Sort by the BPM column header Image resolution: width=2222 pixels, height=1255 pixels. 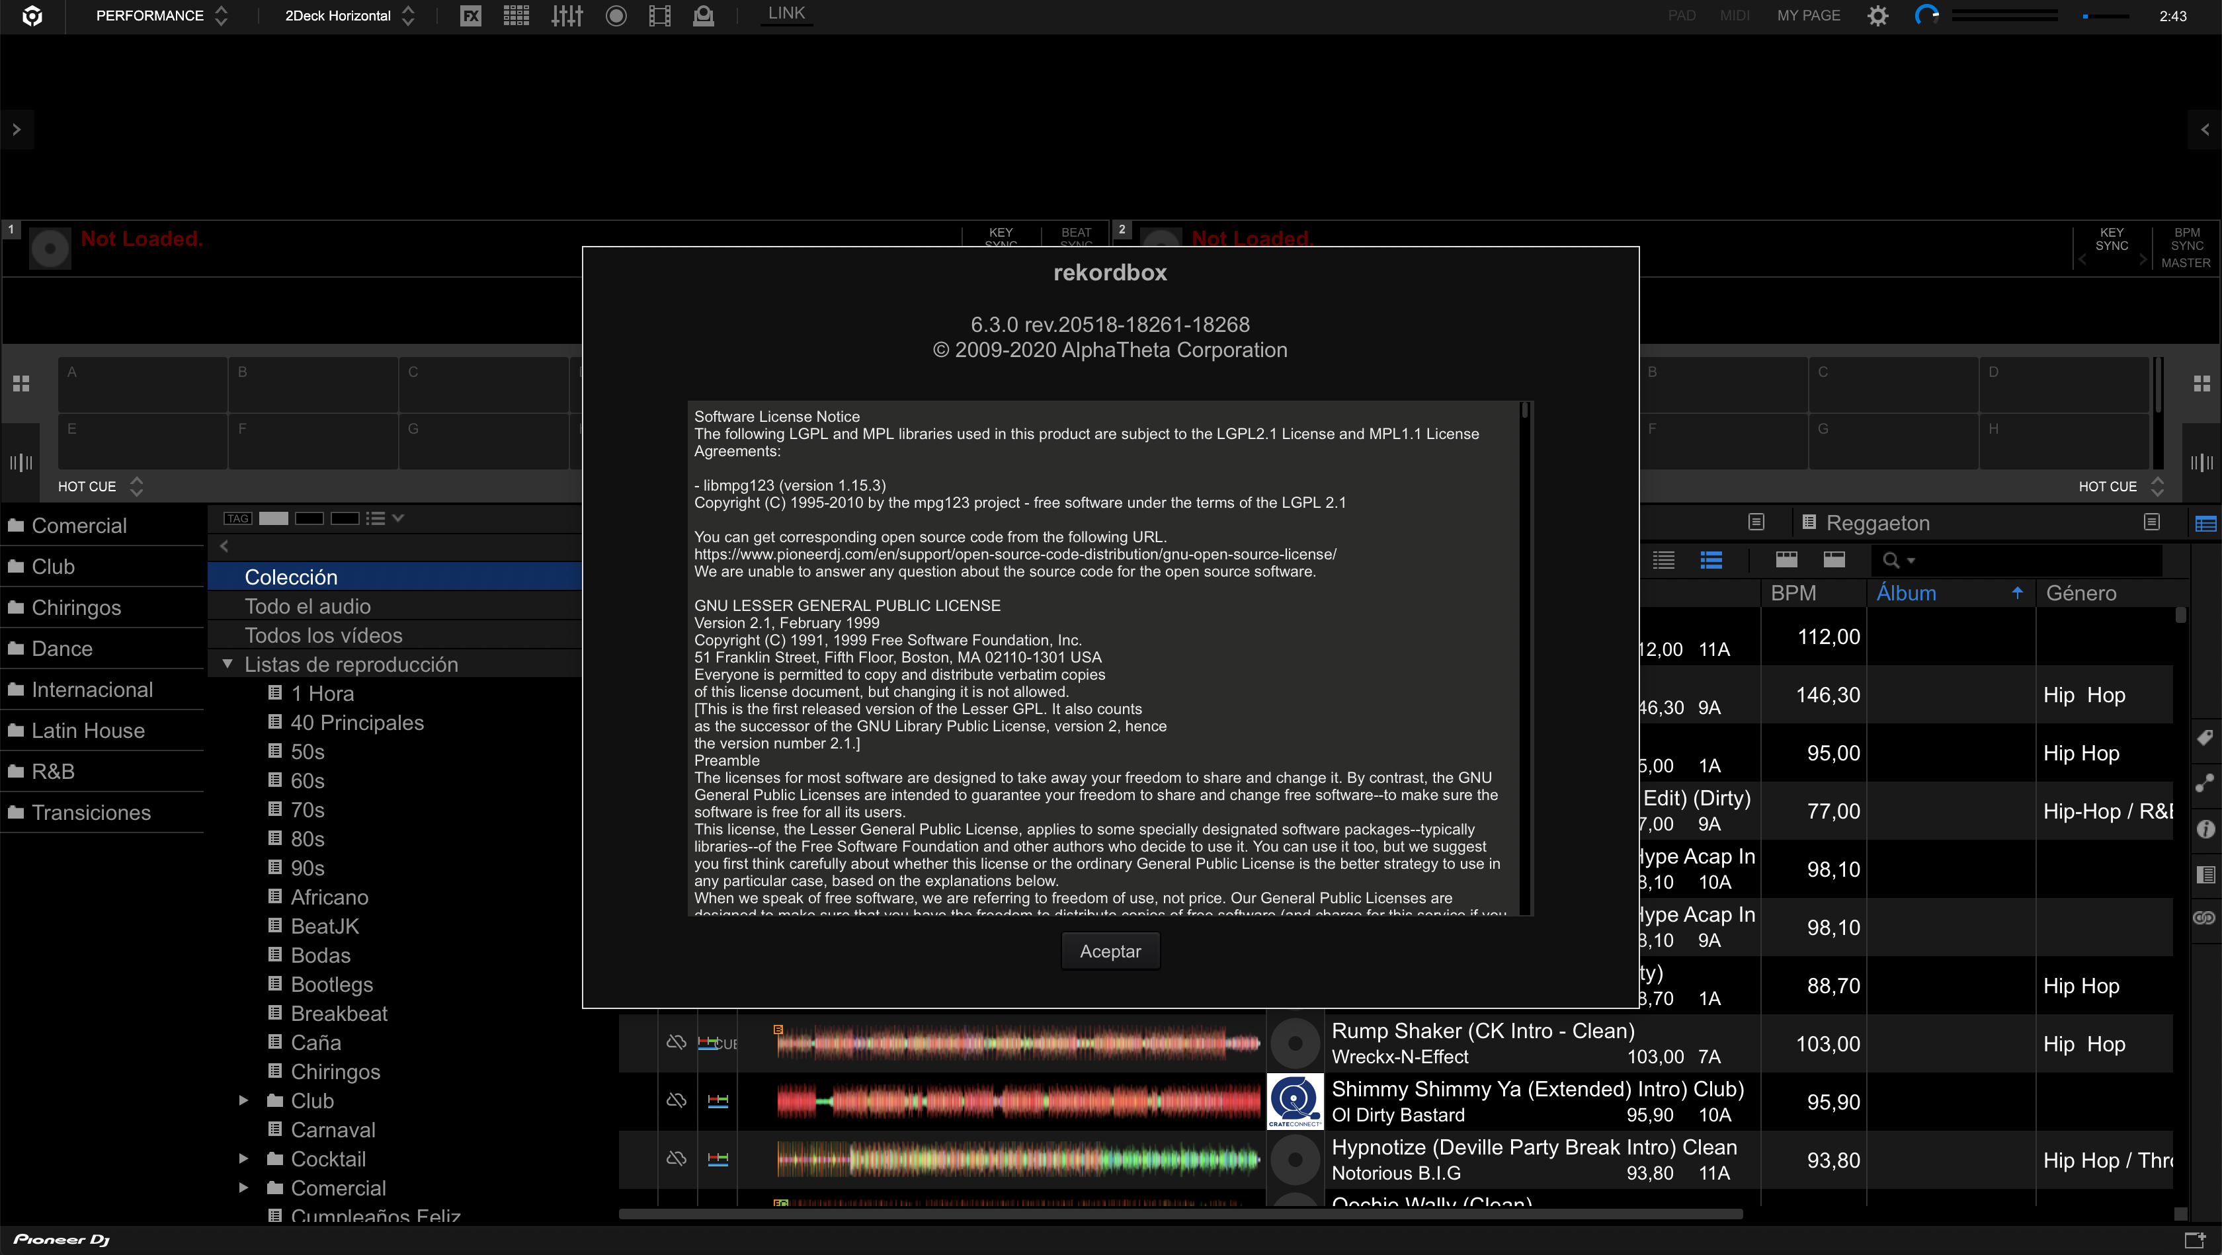tap(1812, 592)
